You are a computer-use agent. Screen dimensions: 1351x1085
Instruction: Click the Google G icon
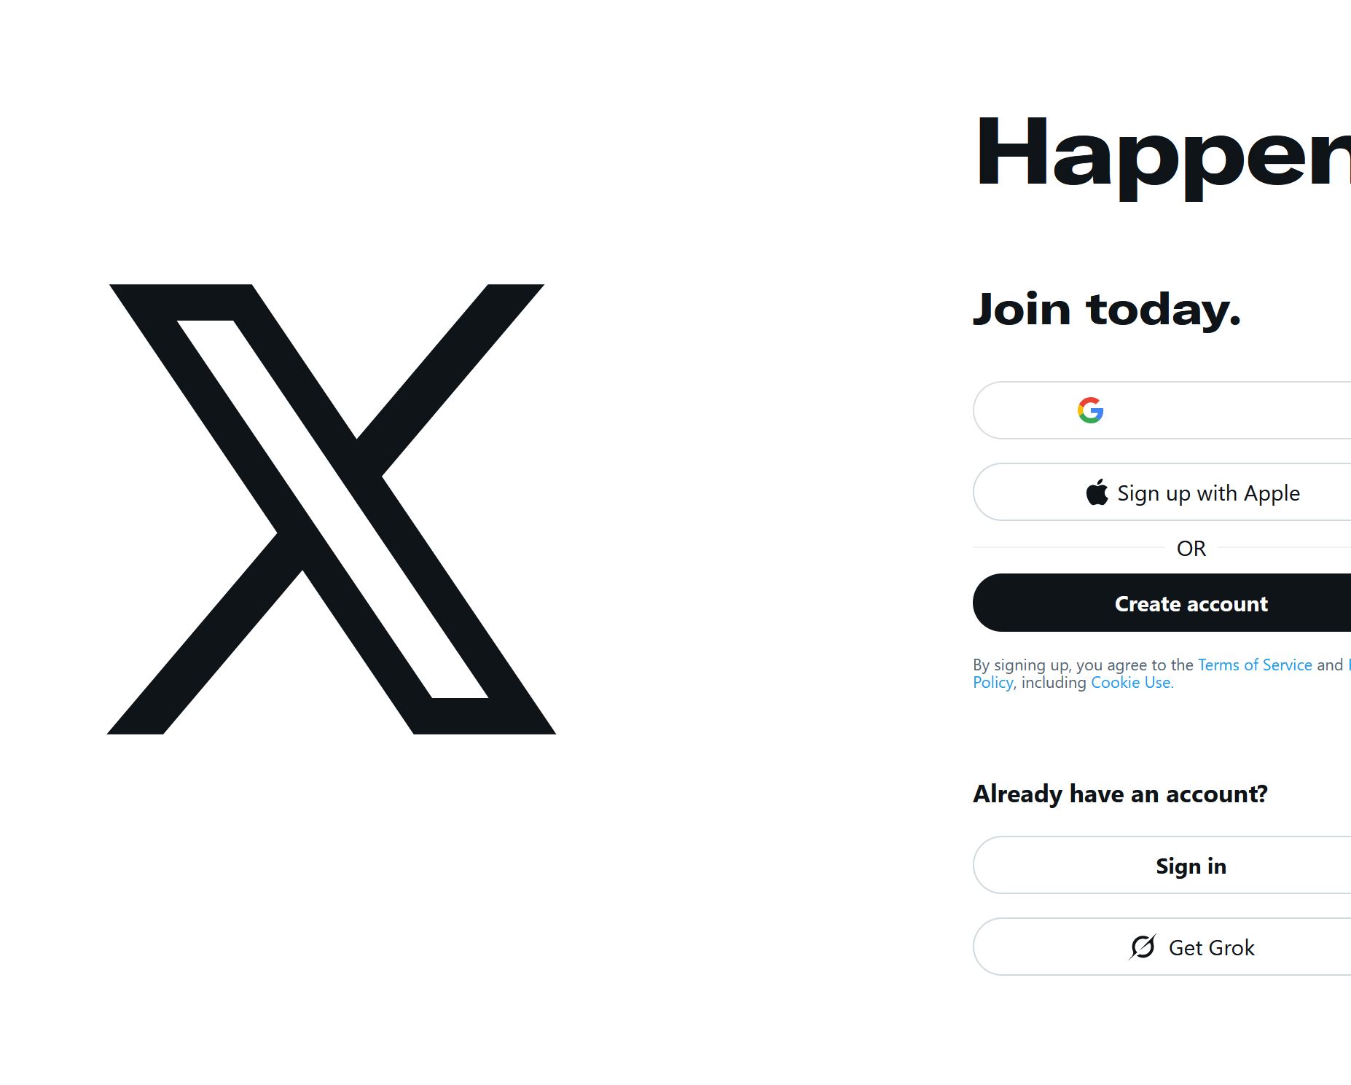(1090, 410)
